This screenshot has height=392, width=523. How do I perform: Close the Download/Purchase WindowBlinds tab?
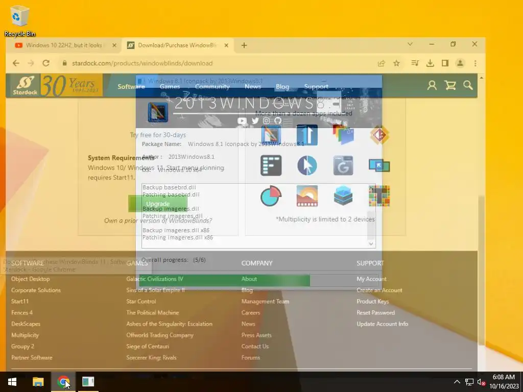226,45
